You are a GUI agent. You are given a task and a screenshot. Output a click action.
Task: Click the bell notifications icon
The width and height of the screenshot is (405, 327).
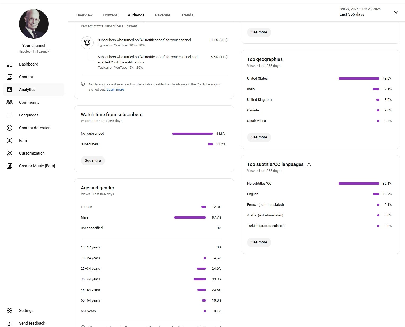pyautogui.click(x=87, y=43)
